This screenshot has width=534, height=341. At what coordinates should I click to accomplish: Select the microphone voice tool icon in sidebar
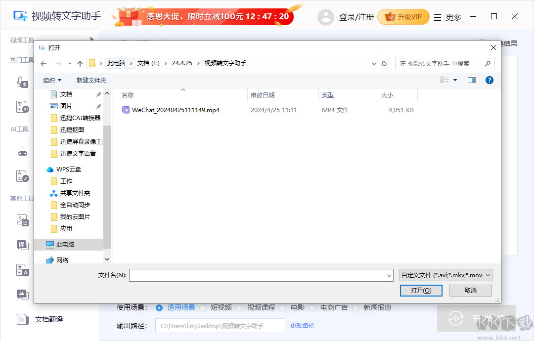pos(23,82)
